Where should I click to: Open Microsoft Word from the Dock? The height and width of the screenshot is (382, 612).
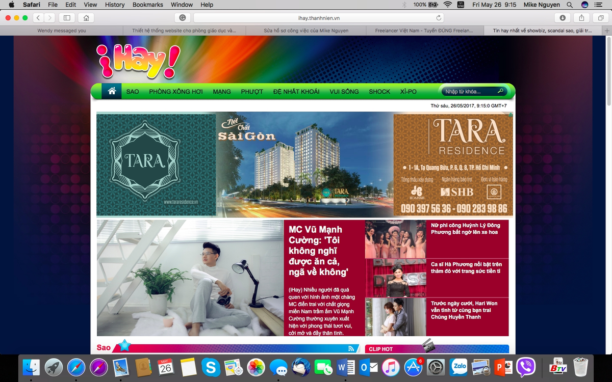pyautogui.click(x=345, y=367)
